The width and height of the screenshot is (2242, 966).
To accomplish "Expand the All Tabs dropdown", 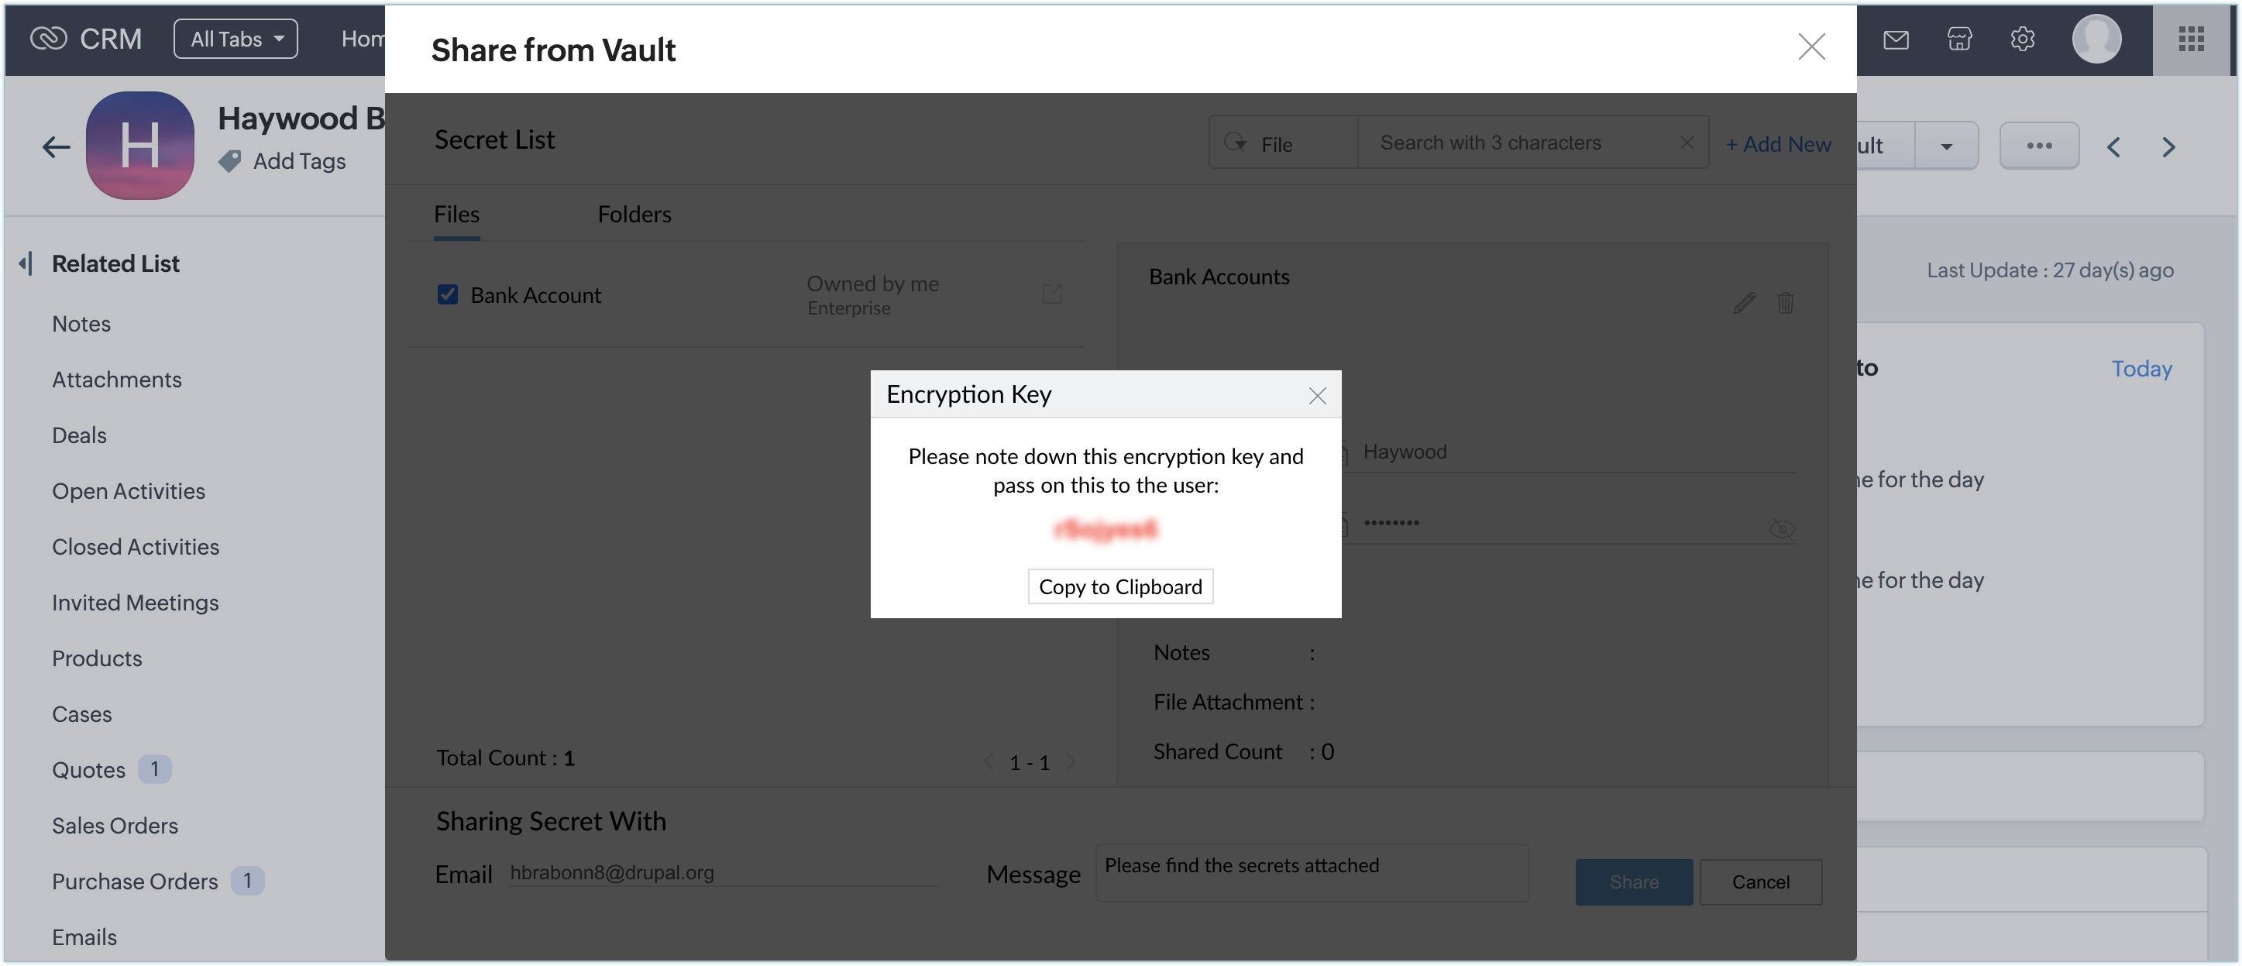I will click(x=236, y=40).
